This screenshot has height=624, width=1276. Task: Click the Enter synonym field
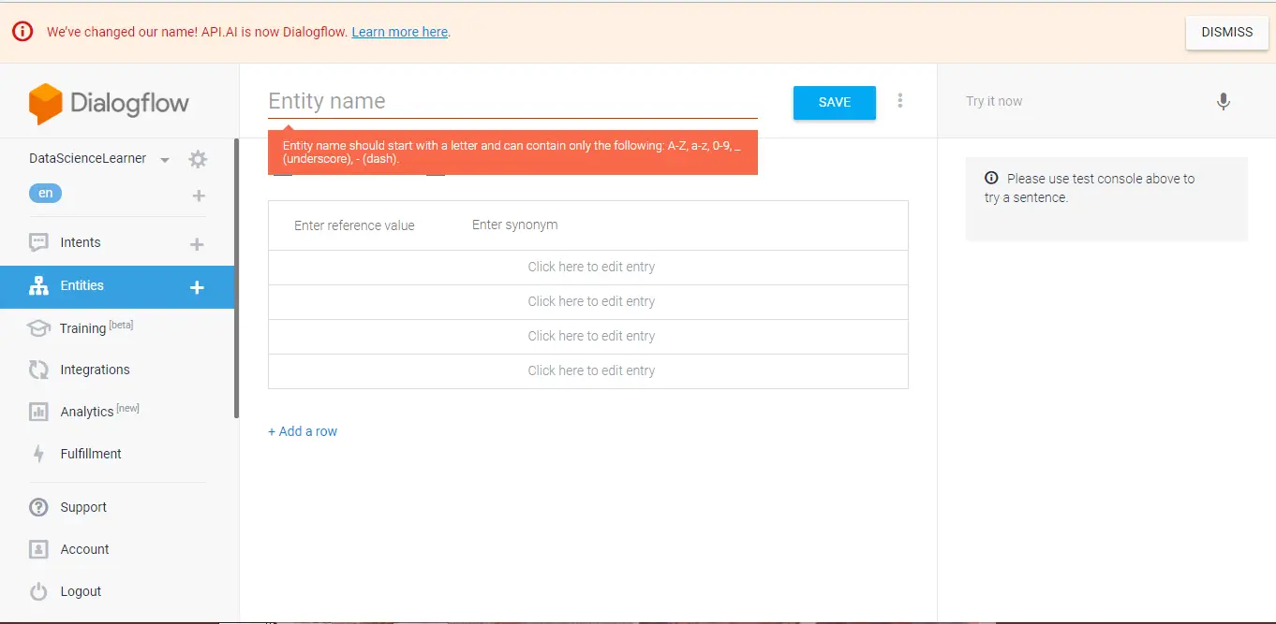pyautogui.click(x=515, y=225)
